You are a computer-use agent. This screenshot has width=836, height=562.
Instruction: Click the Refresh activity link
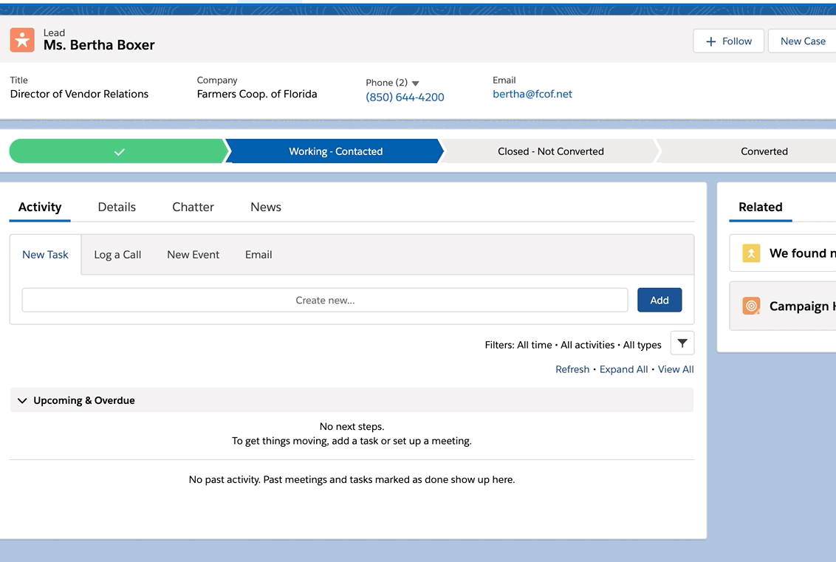point(572,369)
